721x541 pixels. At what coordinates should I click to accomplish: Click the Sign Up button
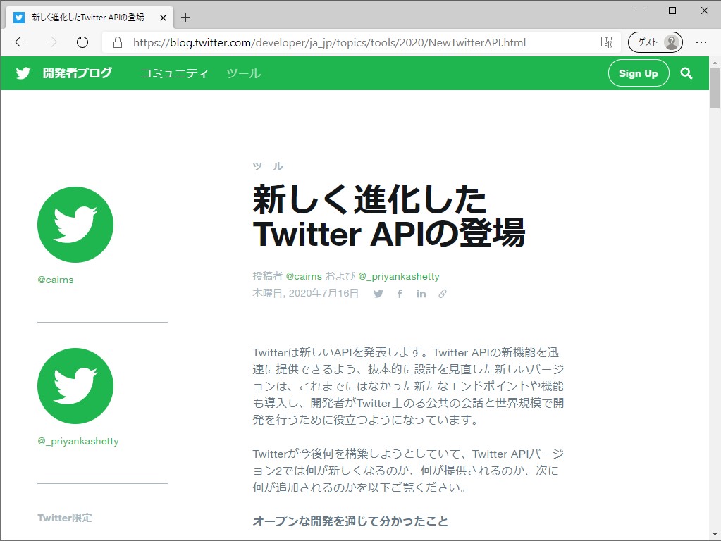tap(638, 73)
